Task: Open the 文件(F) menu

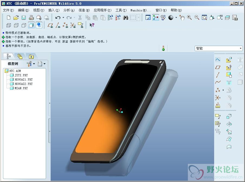Action: (x=8, y=10)
